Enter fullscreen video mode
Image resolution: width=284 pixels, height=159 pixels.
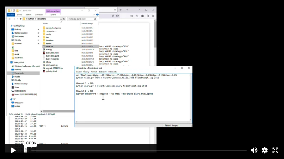coord(276,150)
